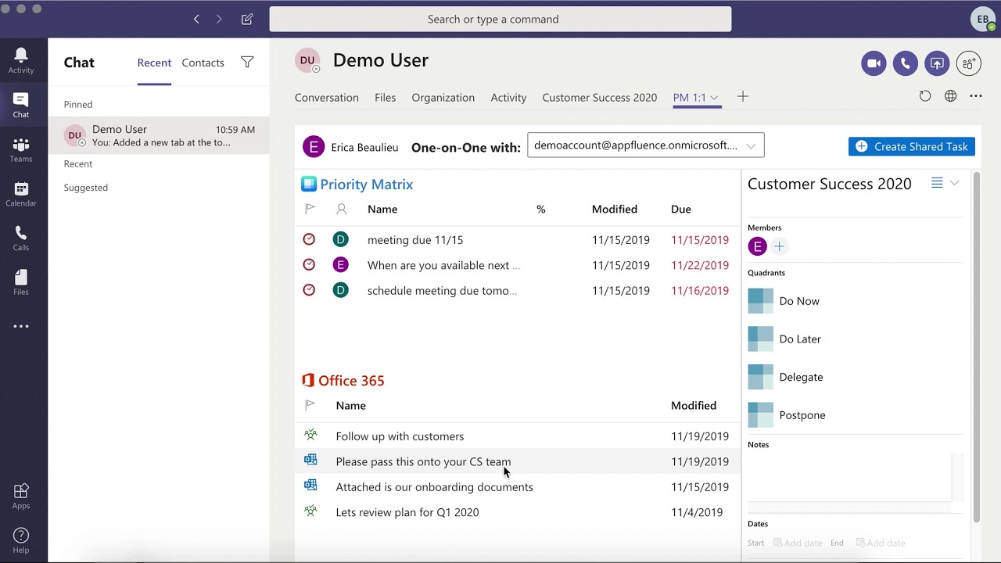Screen dimensions: 1001x563
Task: Switch chat list to Contacts
Action: [x=203, y=63]
